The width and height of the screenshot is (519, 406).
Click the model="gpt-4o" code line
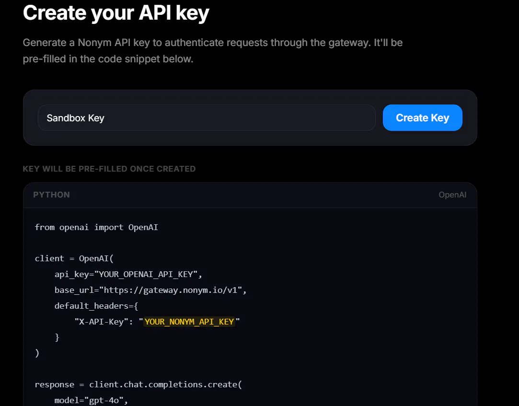pyautogui.click(x=92, y=400)
